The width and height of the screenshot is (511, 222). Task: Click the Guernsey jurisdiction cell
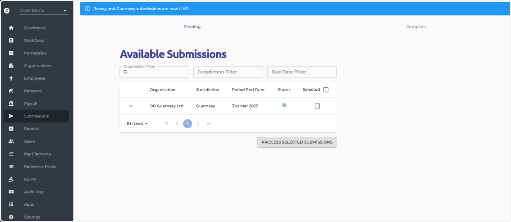tap(205, 106)
